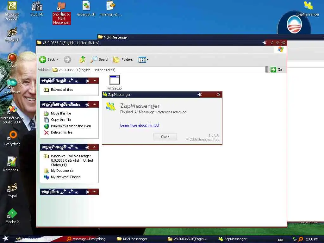Go up one folder level
Viewport: 324px width, 243px height.
pyautogui.click(x=83, y=59)
